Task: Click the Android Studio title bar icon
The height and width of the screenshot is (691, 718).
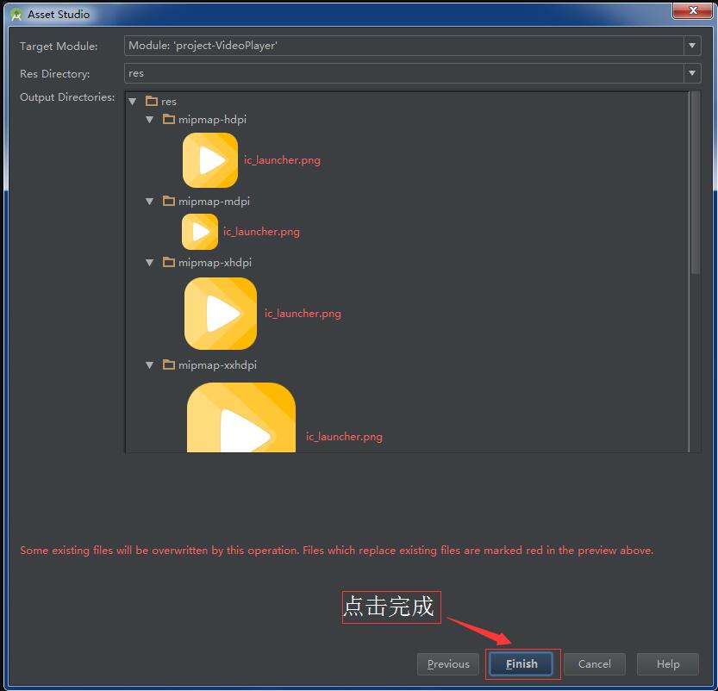Action: click(x=16, y=15)
